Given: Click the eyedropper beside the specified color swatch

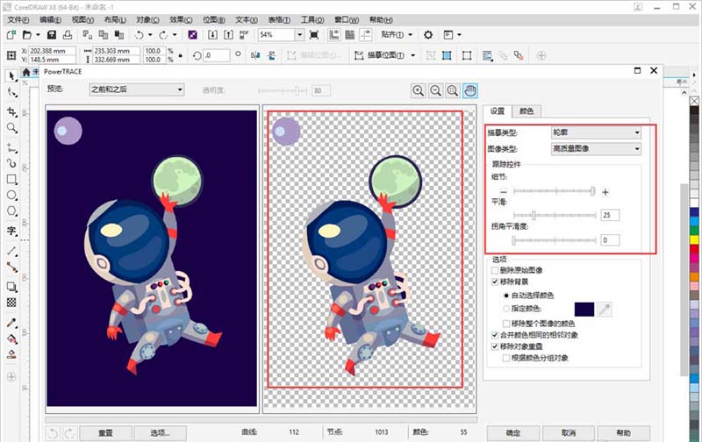Looking at the screenshot, I should click(x=604, y=309).
